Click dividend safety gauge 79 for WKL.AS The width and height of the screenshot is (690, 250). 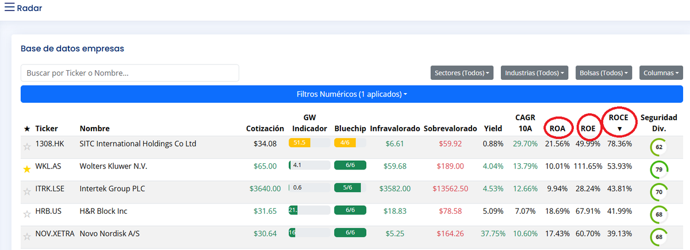(658, 170)
